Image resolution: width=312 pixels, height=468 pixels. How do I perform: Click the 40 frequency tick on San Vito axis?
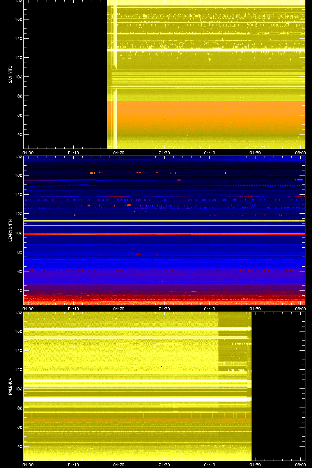tap(19, 135)
